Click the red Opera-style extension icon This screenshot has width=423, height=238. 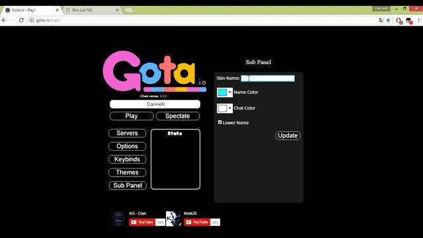(x=399, y=20)
